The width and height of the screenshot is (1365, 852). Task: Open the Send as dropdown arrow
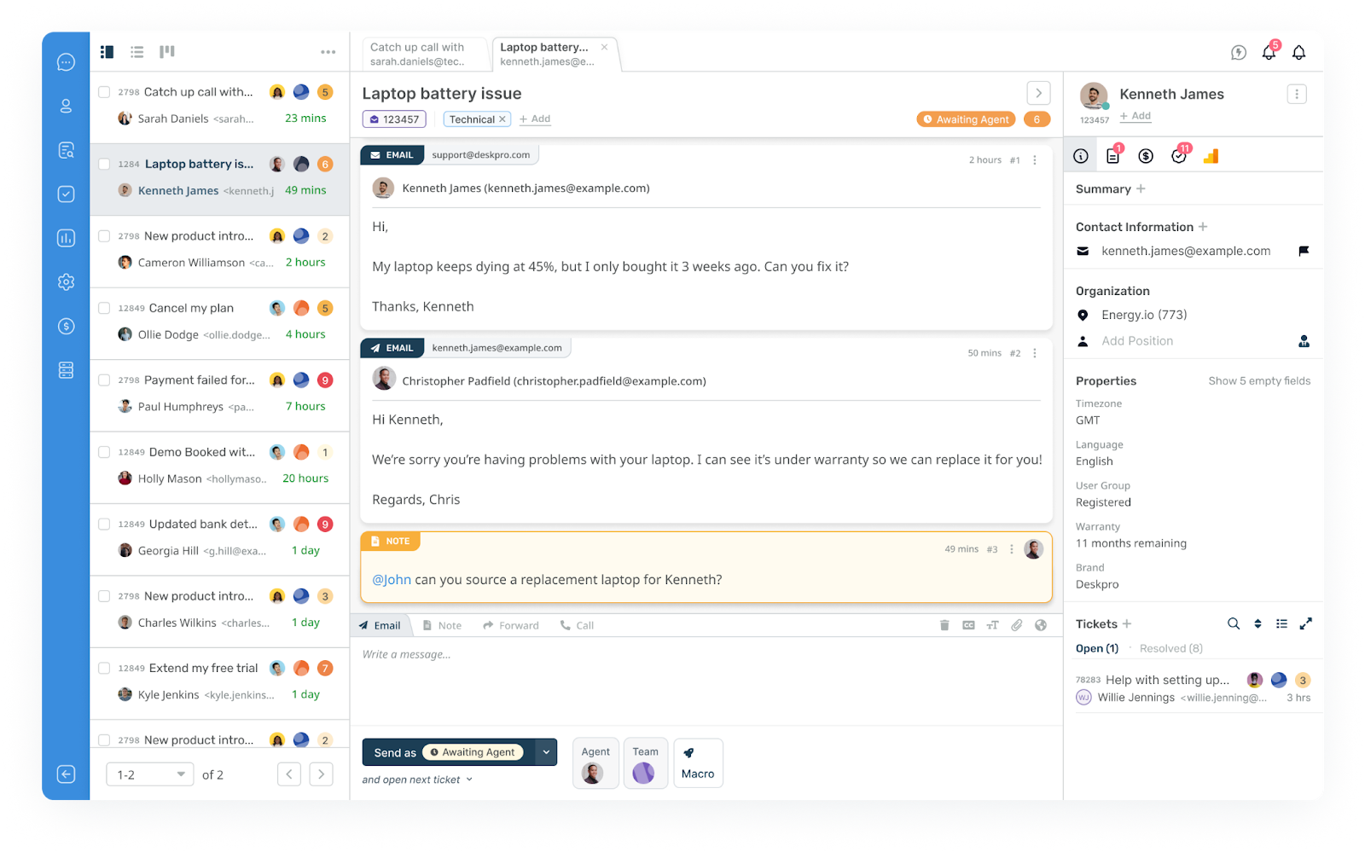(546, 751)
